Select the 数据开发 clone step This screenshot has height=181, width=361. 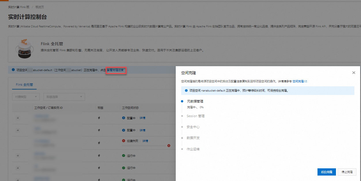[193, 138]
